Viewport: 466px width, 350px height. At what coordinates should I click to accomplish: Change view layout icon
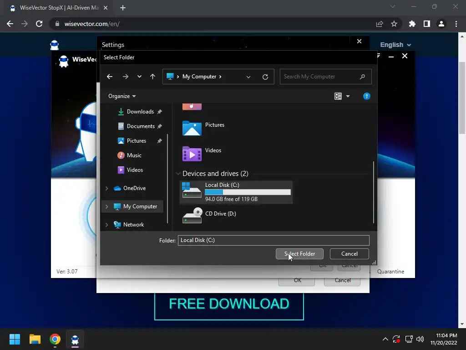click(x=338, y=96)
